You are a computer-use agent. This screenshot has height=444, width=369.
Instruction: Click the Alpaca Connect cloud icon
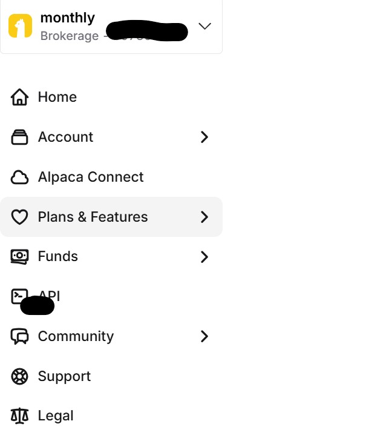pyautogui.click(x=20, y=177)
